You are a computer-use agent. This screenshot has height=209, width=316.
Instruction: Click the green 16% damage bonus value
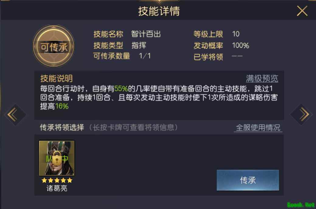tap(62, 106)
